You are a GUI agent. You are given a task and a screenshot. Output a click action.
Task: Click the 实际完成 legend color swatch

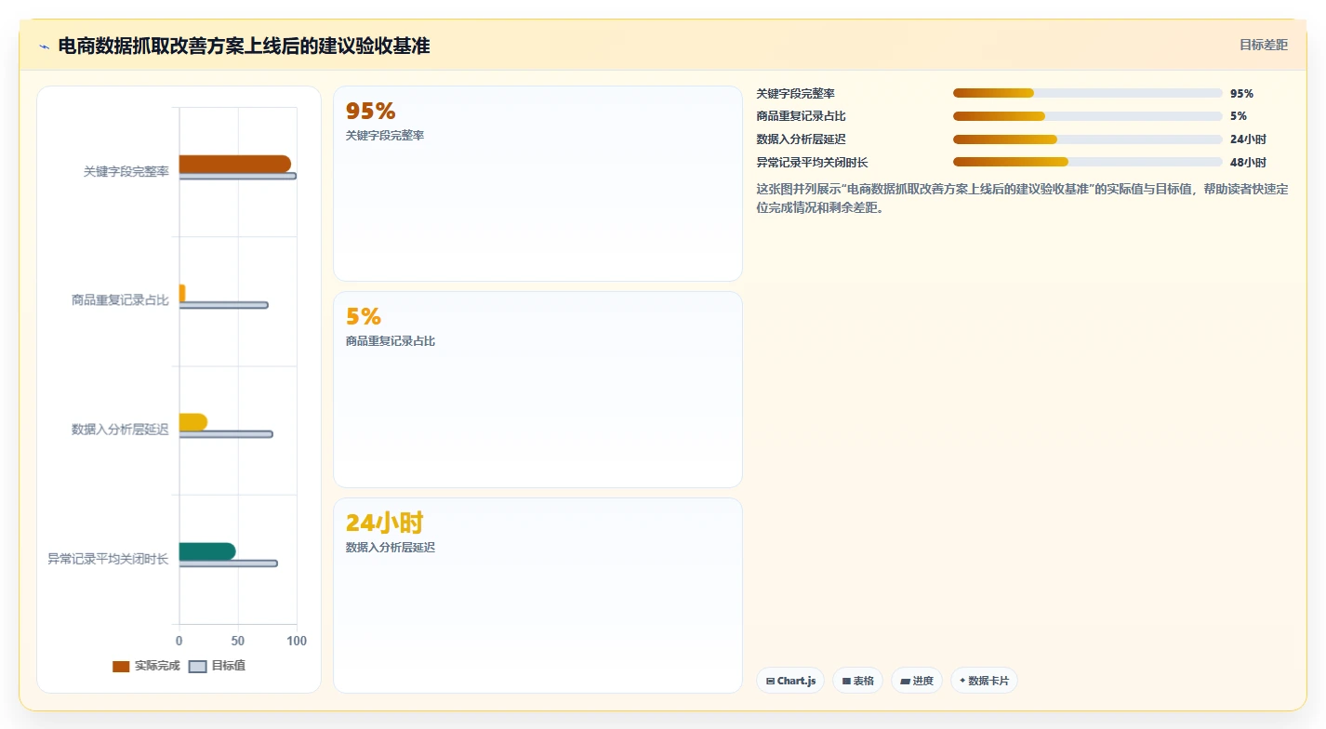click(121, 667)
